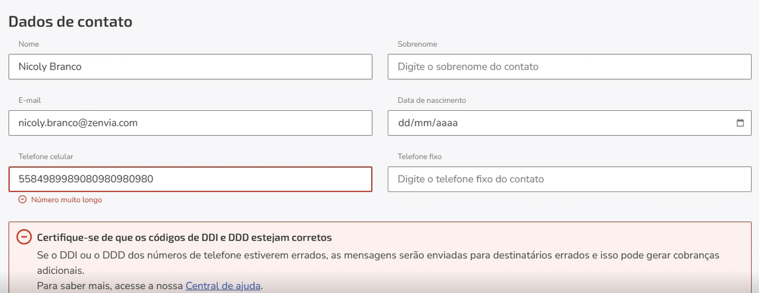Click the Telefone celular label
This screenshot has height=293, width=759.
tap(46, 157)
